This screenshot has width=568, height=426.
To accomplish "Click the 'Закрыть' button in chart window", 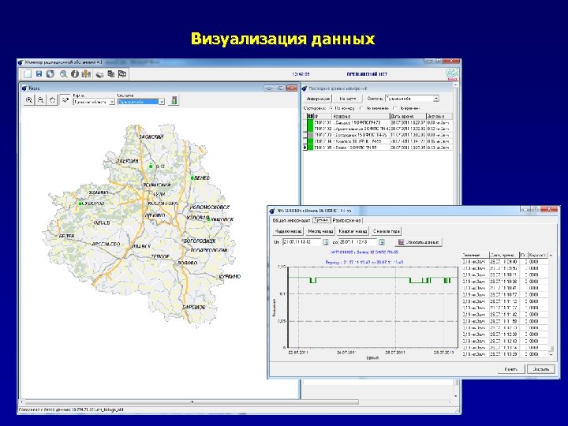I will 541,369.
